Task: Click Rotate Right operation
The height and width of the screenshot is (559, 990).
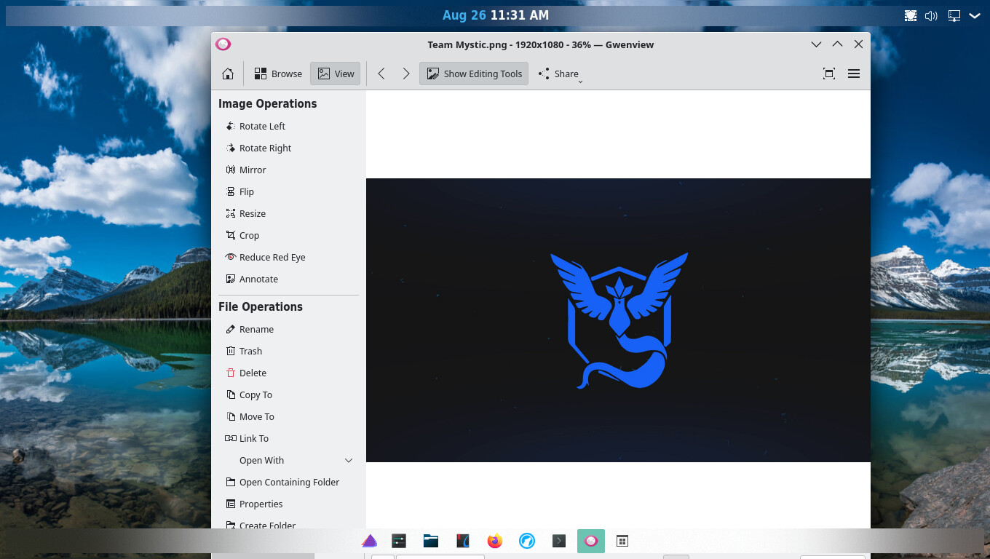Action: (x=258, y=148)
